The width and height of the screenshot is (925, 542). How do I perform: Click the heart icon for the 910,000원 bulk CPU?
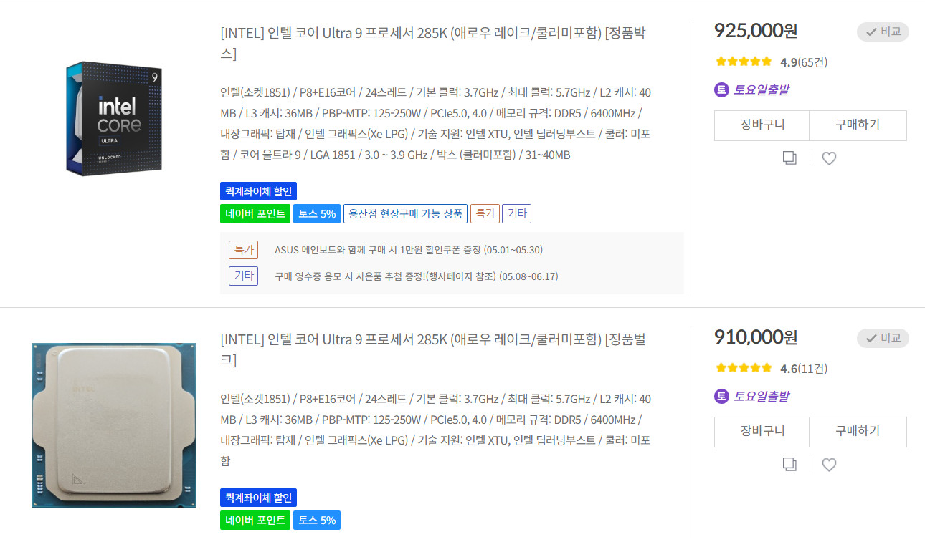(829, 465)
